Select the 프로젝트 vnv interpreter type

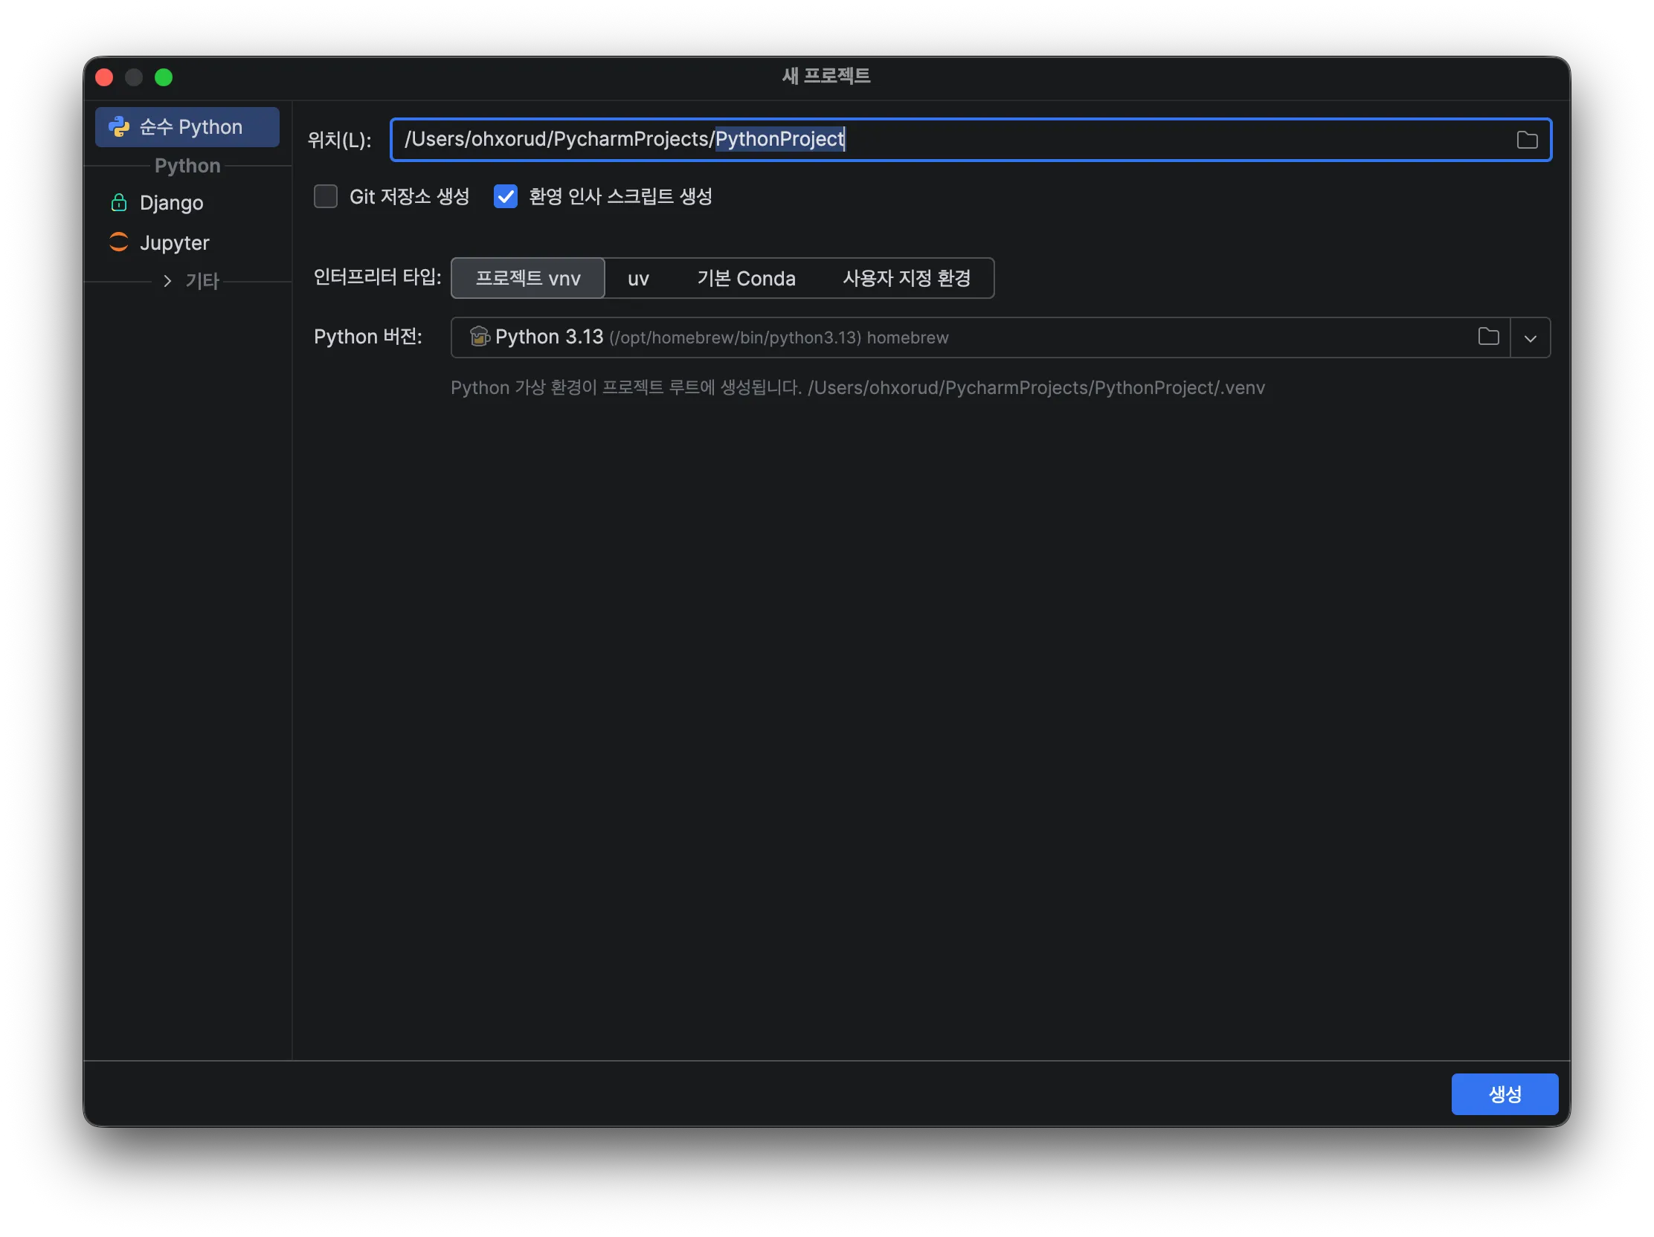tap(528, 278)
